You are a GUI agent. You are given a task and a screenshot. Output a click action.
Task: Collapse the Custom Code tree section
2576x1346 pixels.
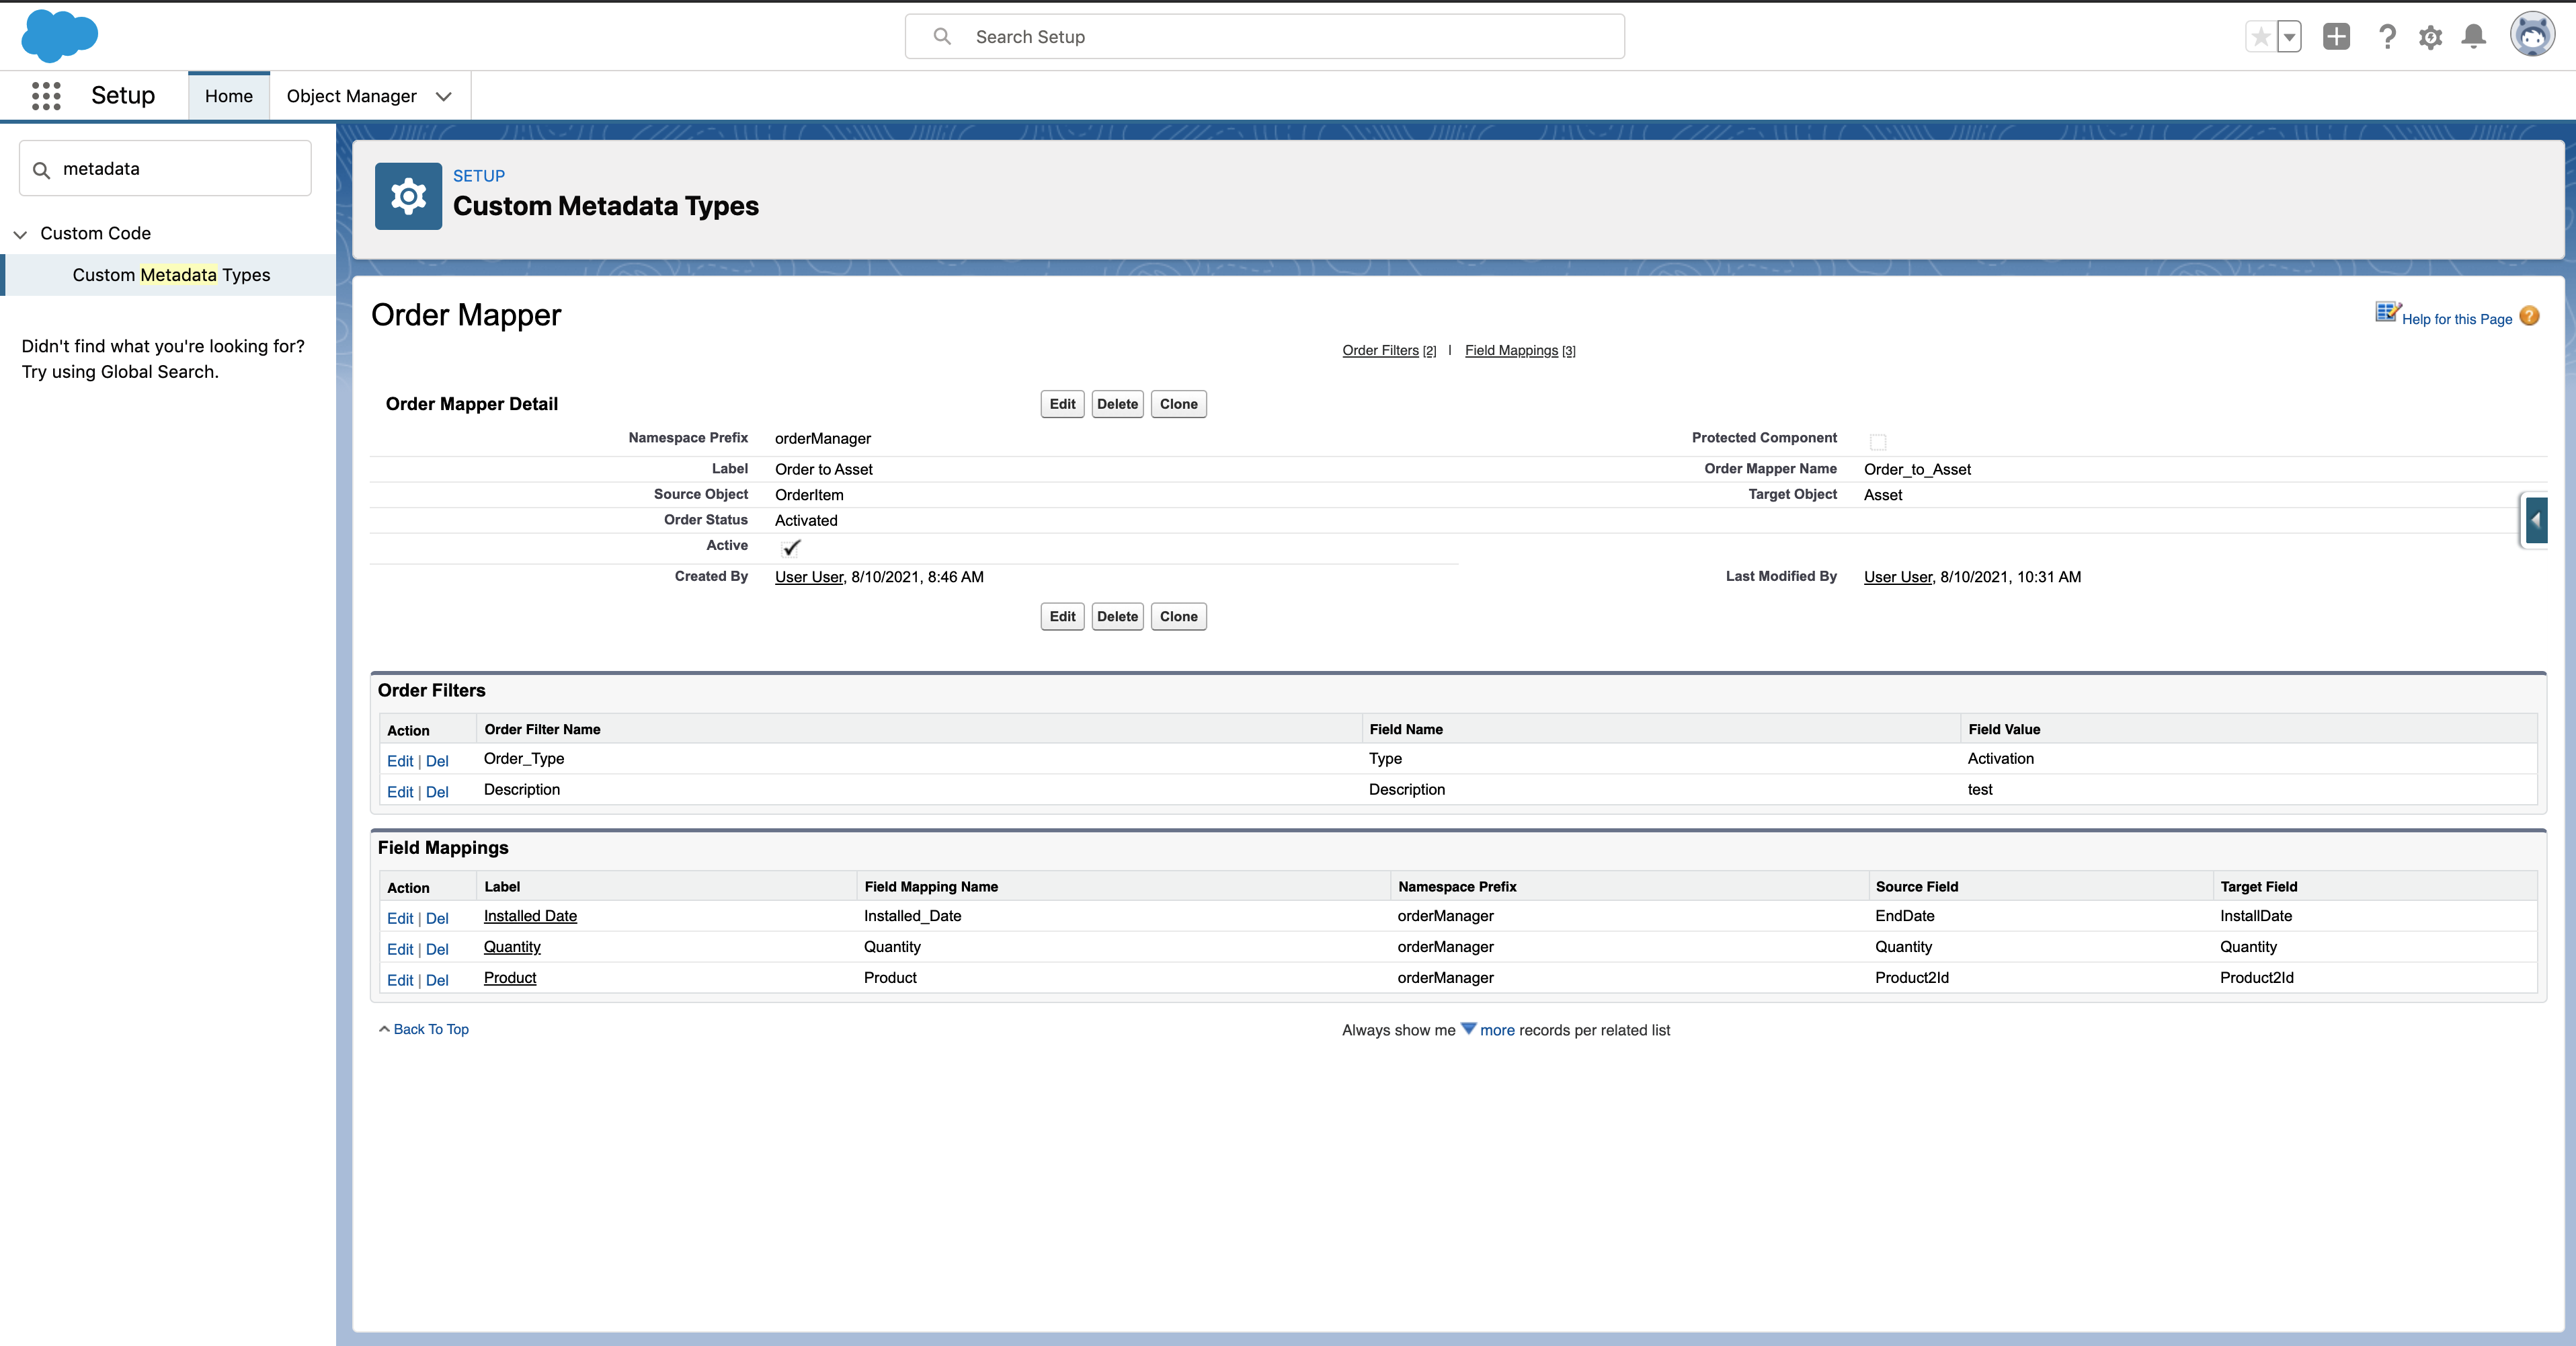[20, 234]
